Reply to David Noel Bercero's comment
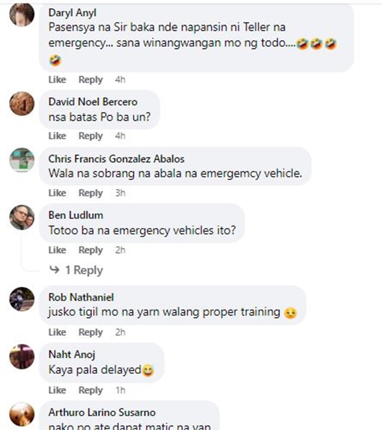Viewport: 382px width, 430px height. pos(91,136)
